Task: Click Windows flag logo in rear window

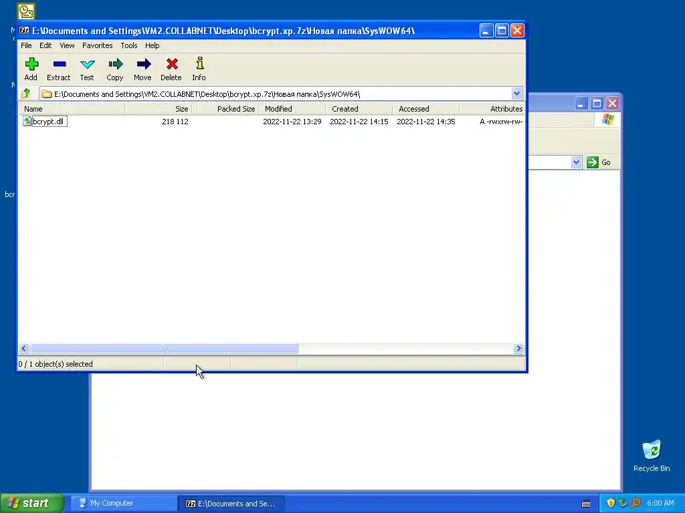Action: [607, 120]
